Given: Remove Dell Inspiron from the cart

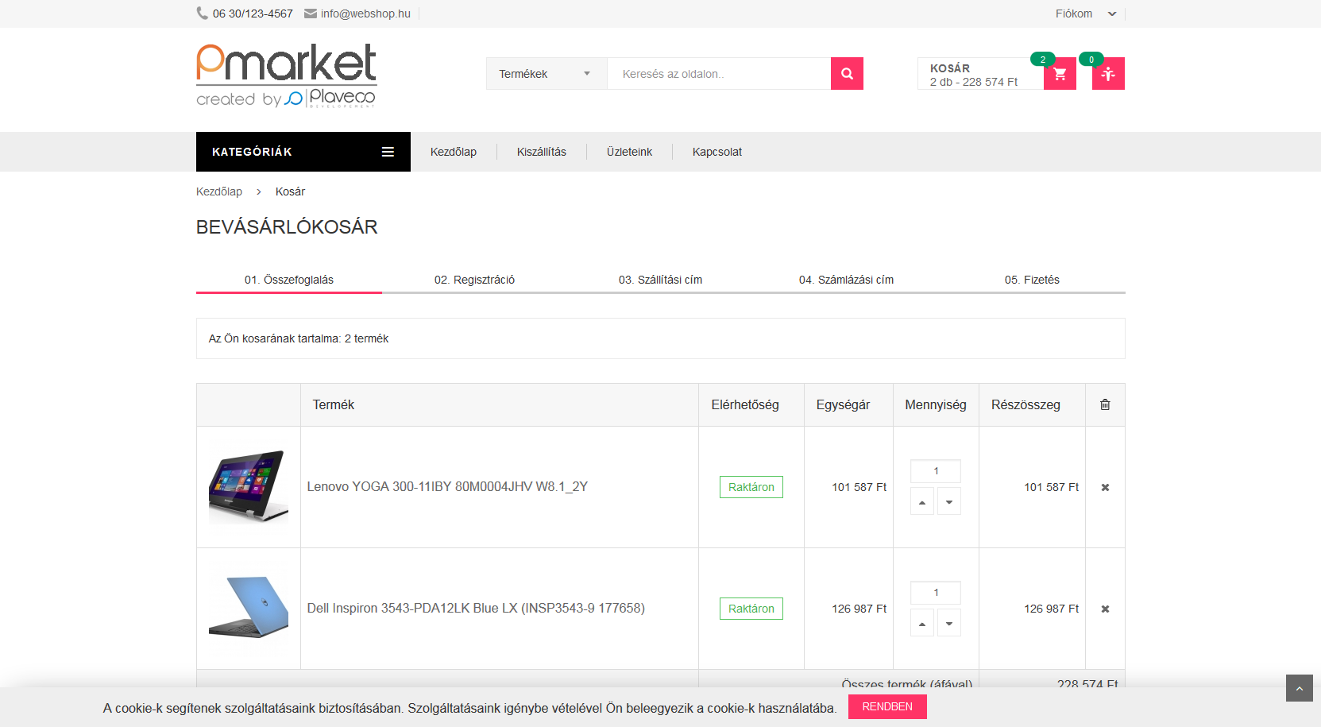Looking at the screenshot, I should point(1105,609).
